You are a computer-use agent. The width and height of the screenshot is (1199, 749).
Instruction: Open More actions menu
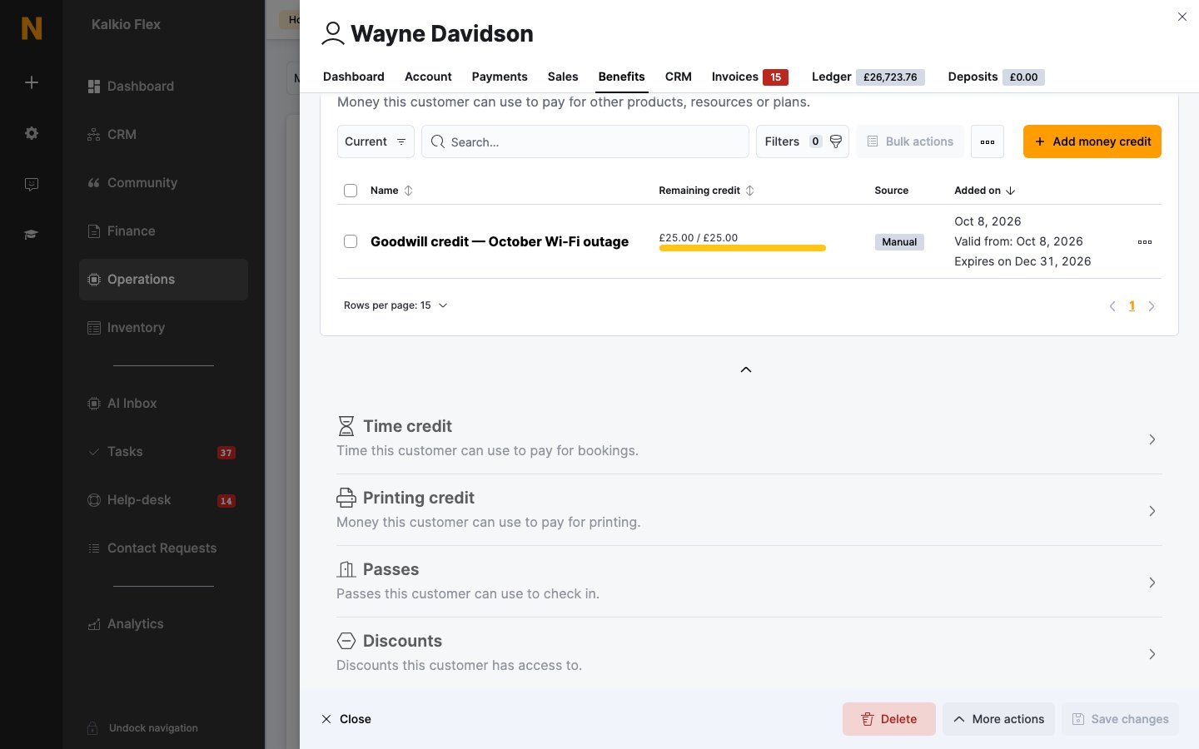click(999, 719)
